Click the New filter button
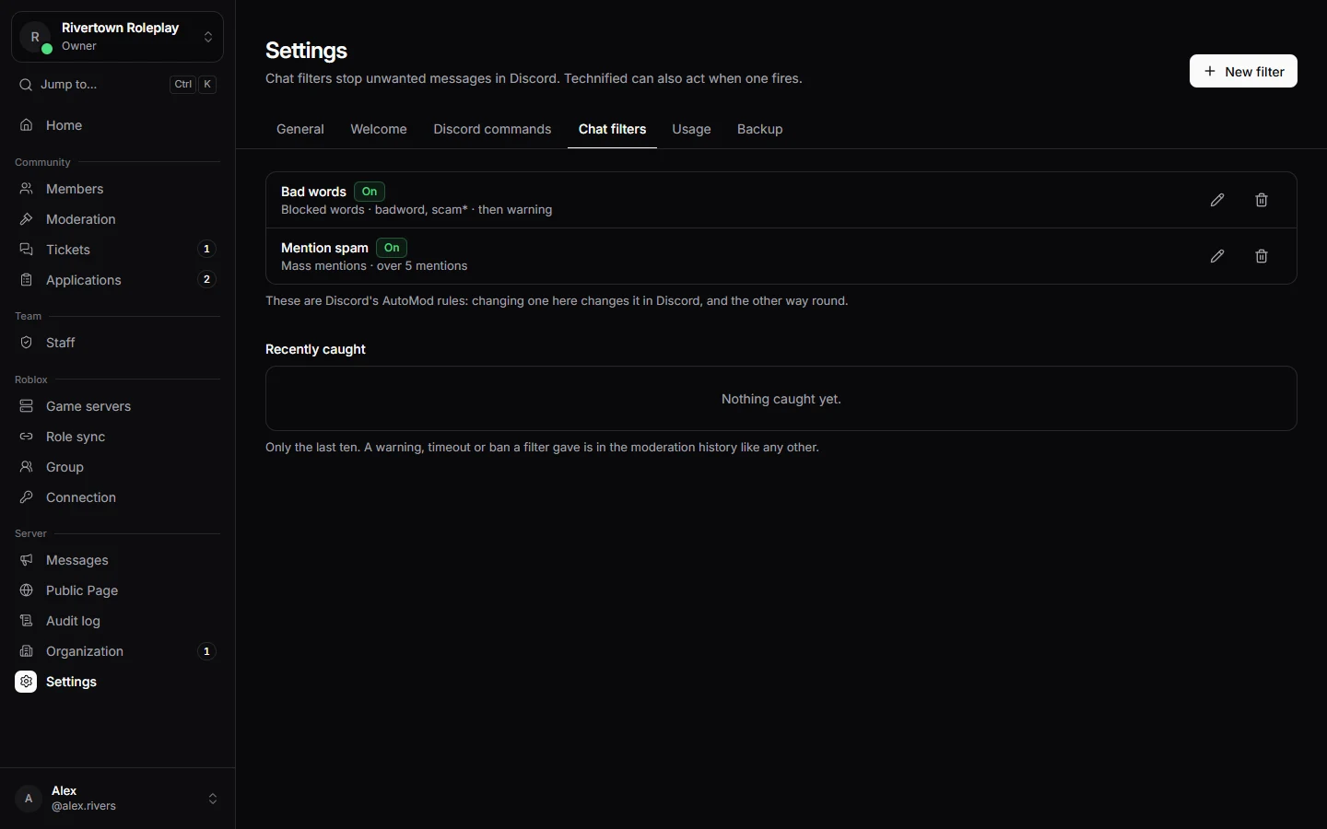The width and height of the screenshot is (1327, 829). [x=1243, y=71]
